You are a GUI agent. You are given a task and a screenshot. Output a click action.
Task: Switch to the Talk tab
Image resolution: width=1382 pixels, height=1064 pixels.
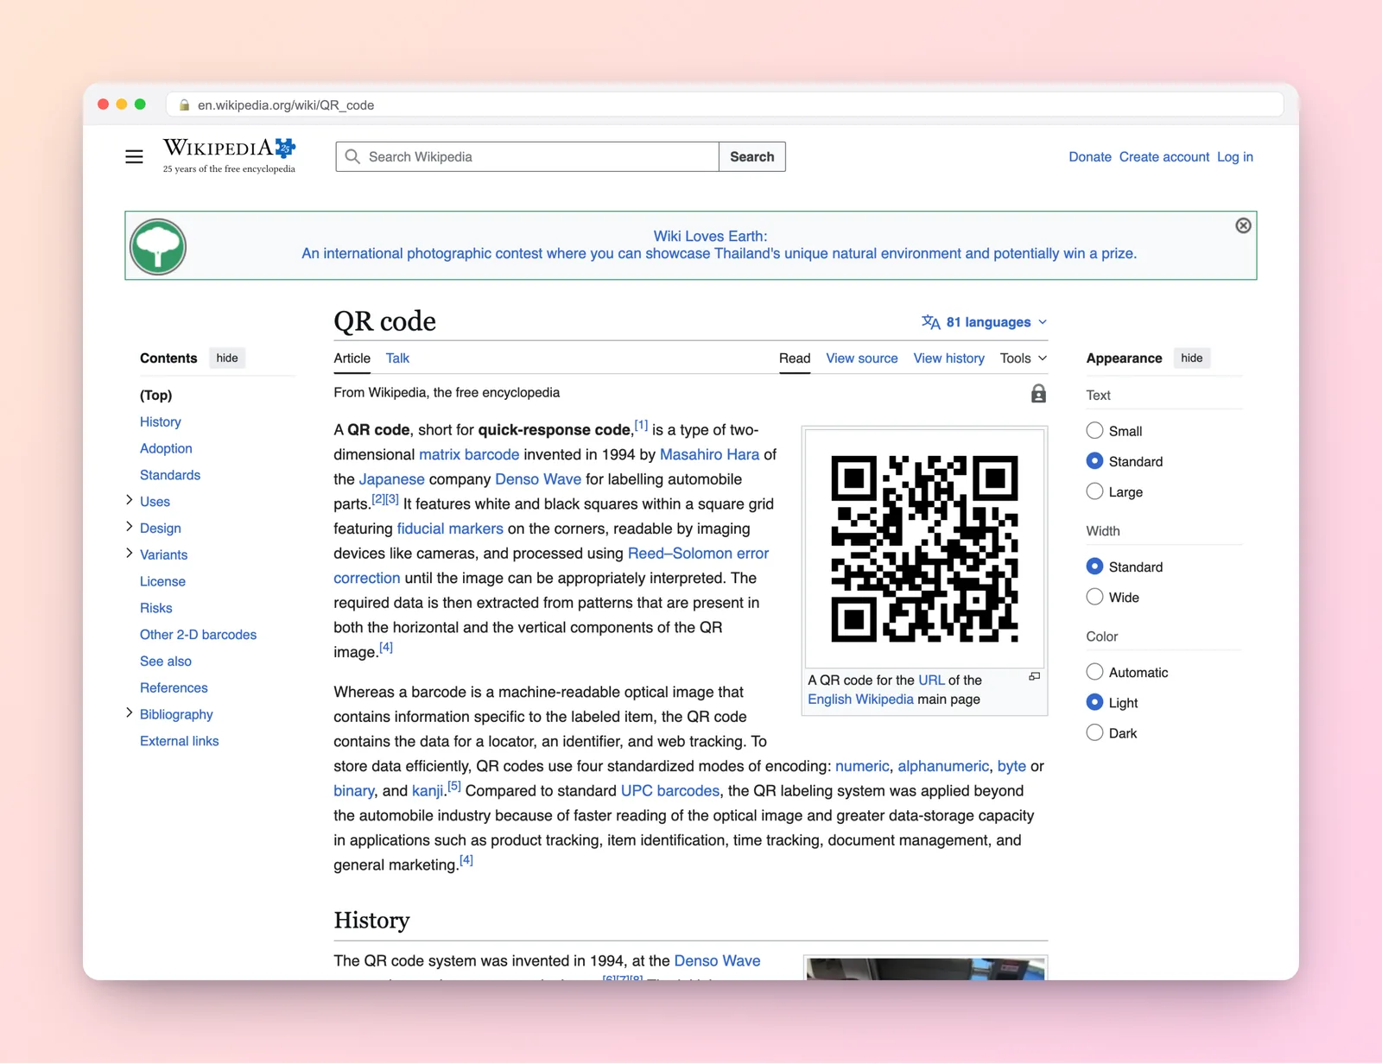click(397, 358)
